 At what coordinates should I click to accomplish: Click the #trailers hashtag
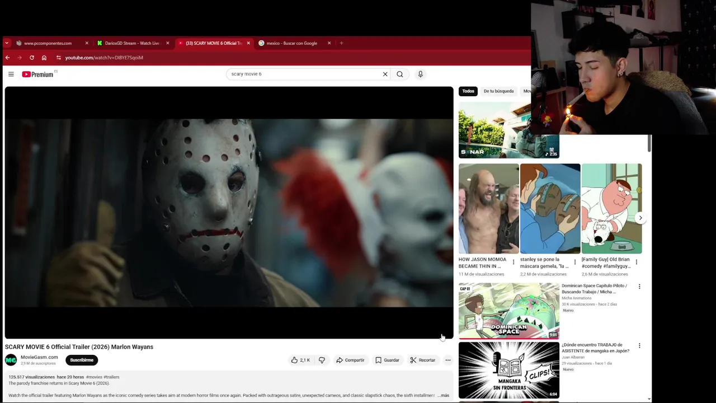pyautogui.click(x=111, y=377)
